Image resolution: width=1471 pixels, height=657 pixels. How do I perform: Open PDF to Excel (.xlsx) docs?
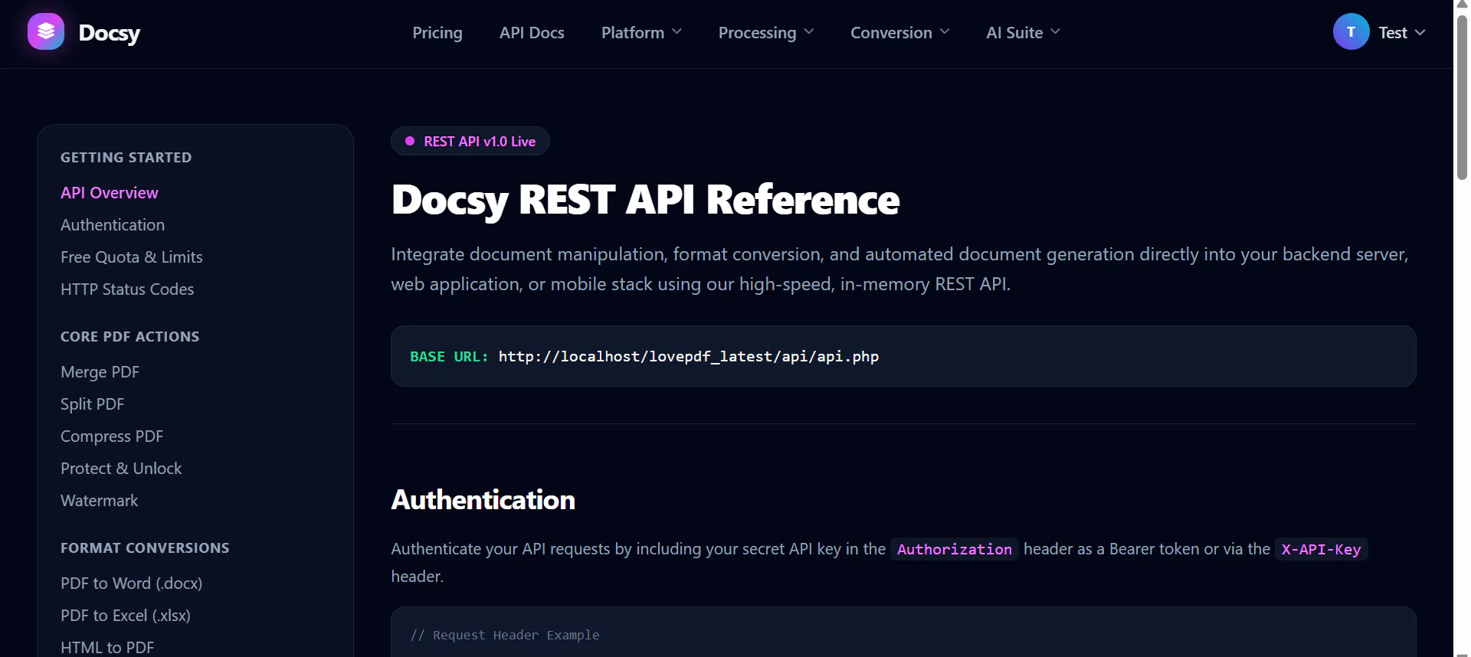[x=126, y=616]
